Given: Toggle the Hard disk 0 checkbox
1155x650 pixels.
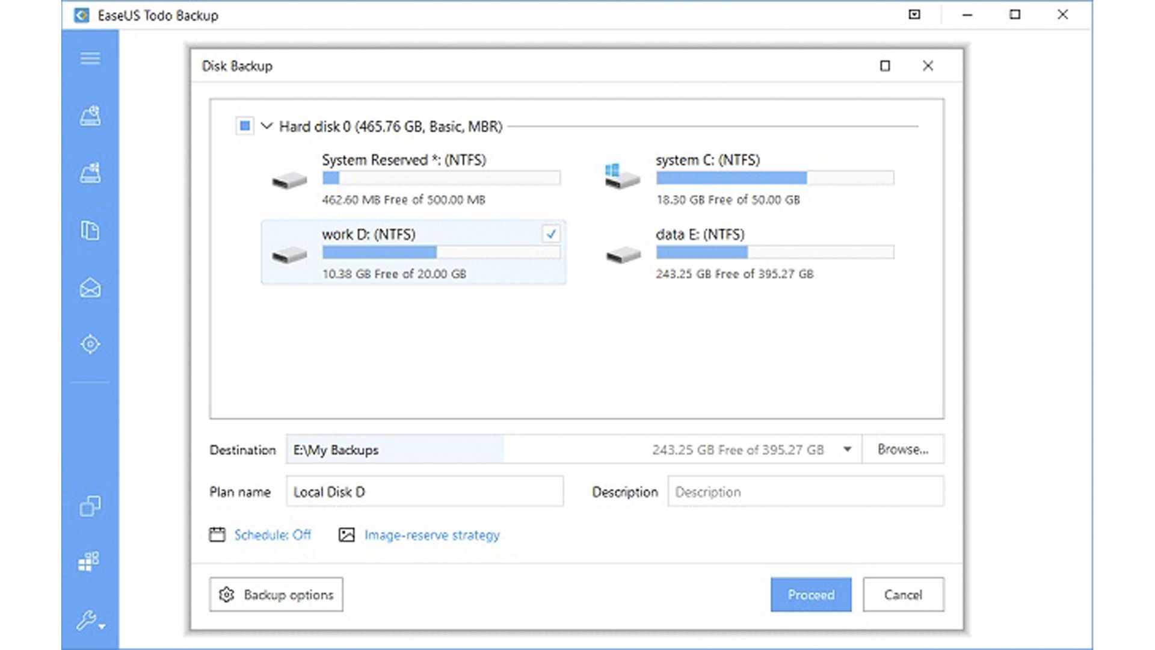Looking at the screenshot, I should coord(245,126).
